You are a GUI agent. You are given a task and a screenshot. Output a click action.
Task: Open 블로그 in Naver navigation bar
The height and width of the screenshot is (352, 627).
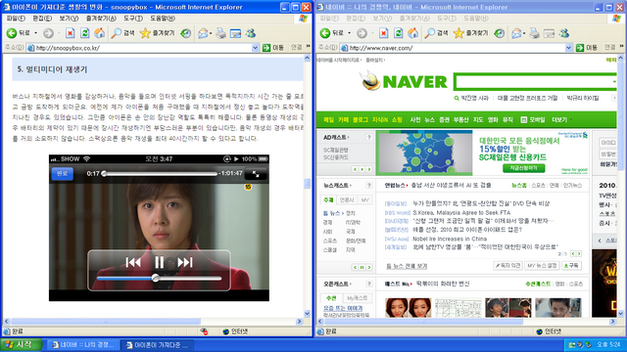361,119
